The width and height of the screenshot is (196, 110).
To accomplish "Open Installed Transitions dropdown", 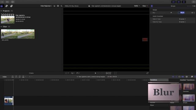I will [x=187, y=80].
